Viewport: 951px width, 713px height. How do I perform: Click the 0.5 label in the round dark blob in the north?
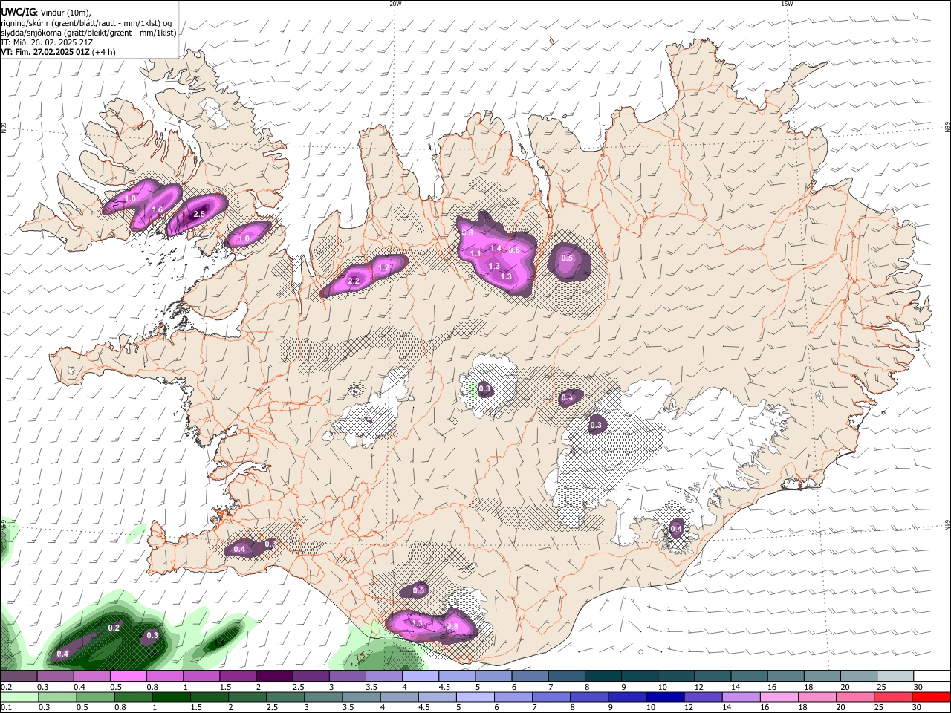[x=567, y=258]
